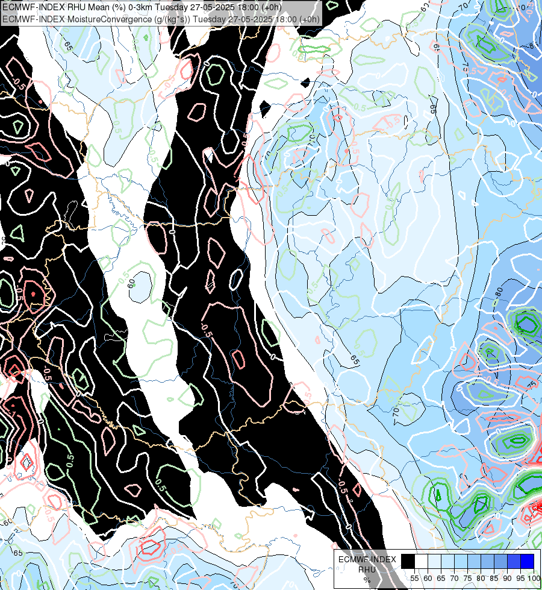Click the 100 tick label in the legend
Viewport: 542px width, 590px height.
(x=534, y=579)
